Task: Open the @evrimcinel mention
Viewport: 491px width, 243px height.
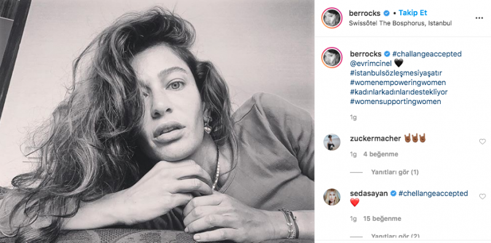Action: [371, 64]
